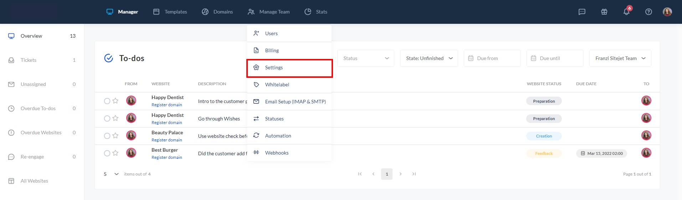Click the Due from date field
The image size is (682, 200).
pos(492,58)
